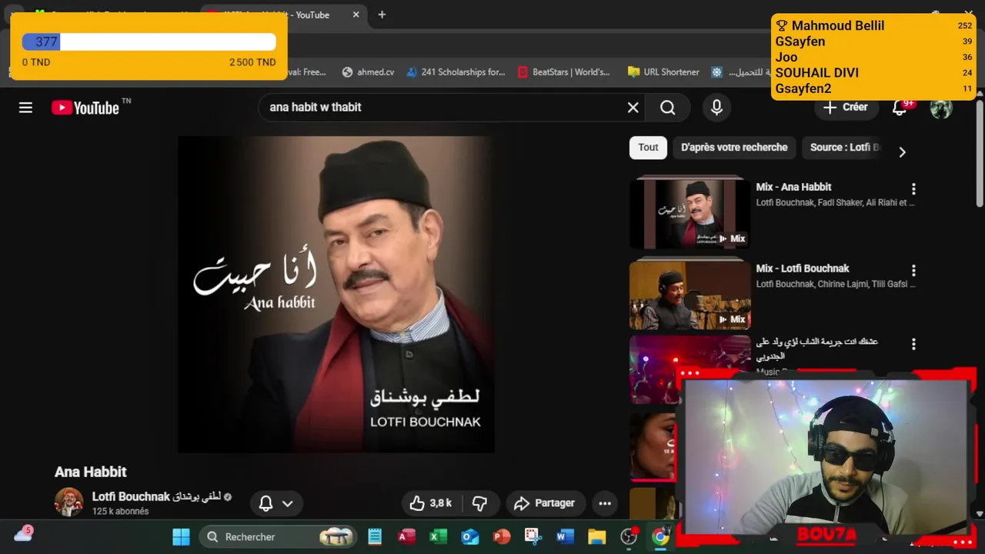This screenshot has height=554, width=985.
Task: Open PowerPoint from the taskbar
Action: point(501,536)
